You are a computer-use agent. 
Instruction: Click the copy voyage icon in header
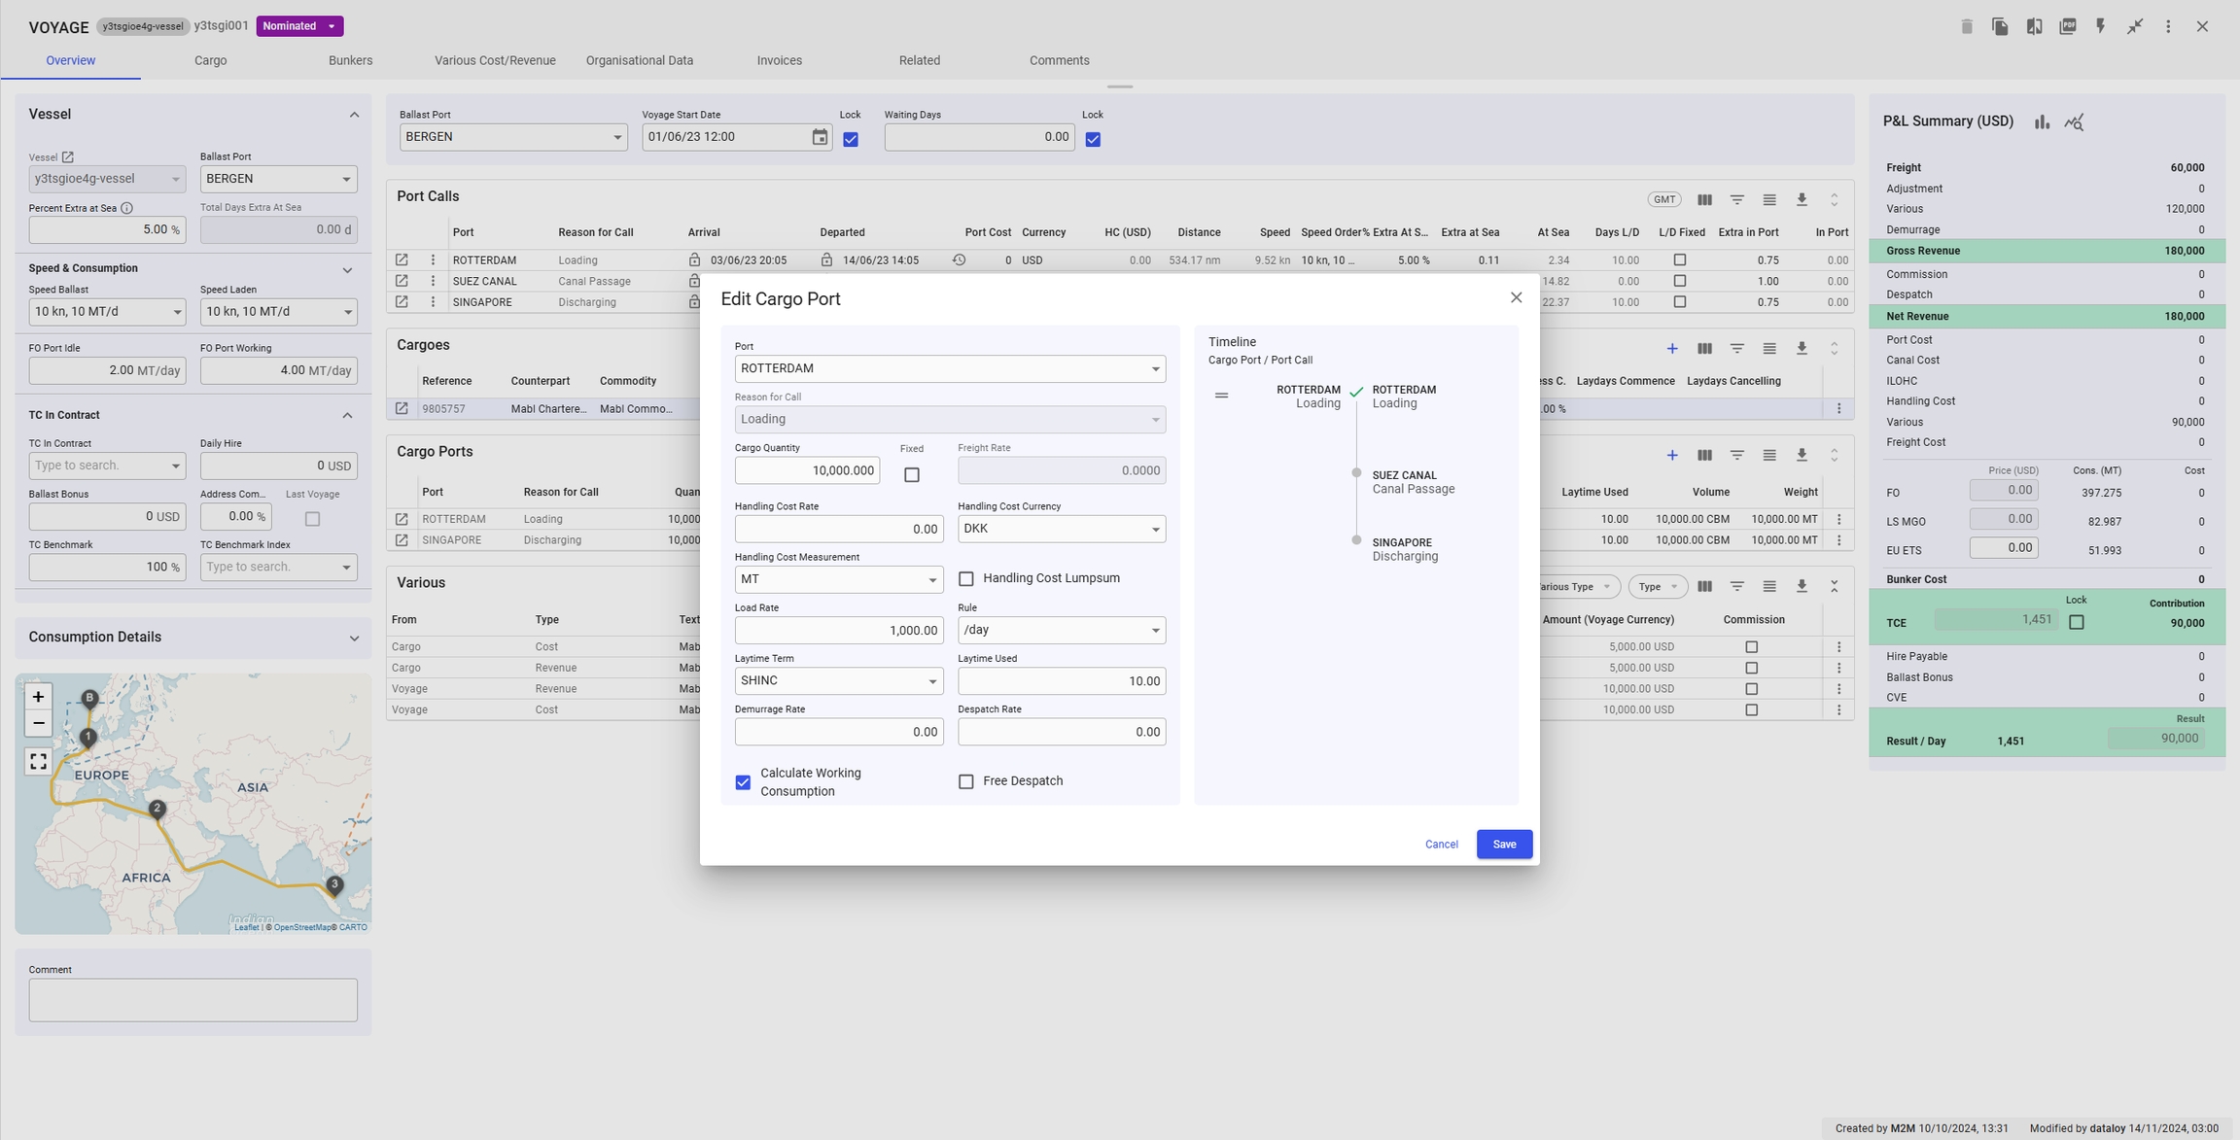2000,26
